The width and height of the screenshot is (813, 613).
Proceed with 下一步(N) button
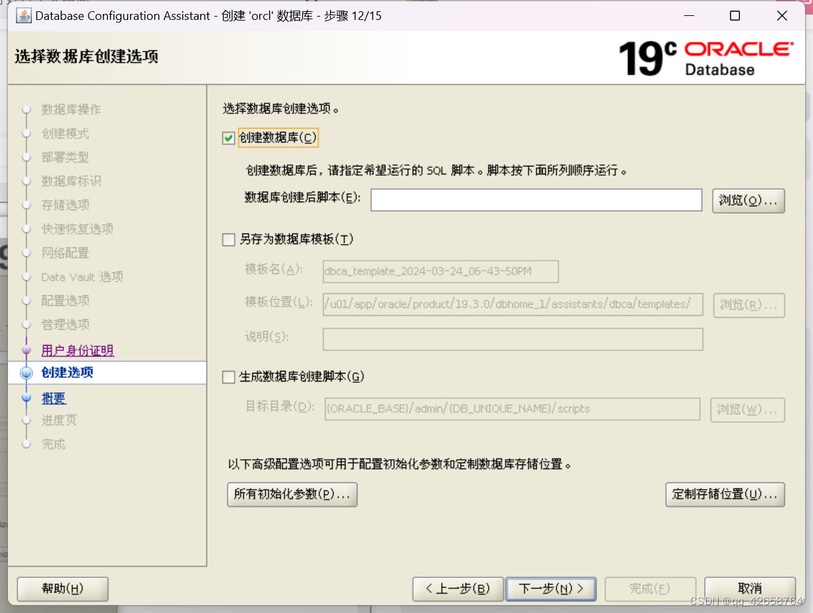(551, 588)
